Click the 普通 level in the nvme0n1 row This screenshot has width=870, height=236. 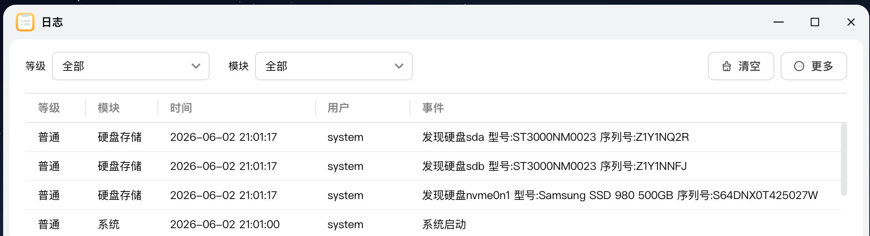click(x=49, y=195)
